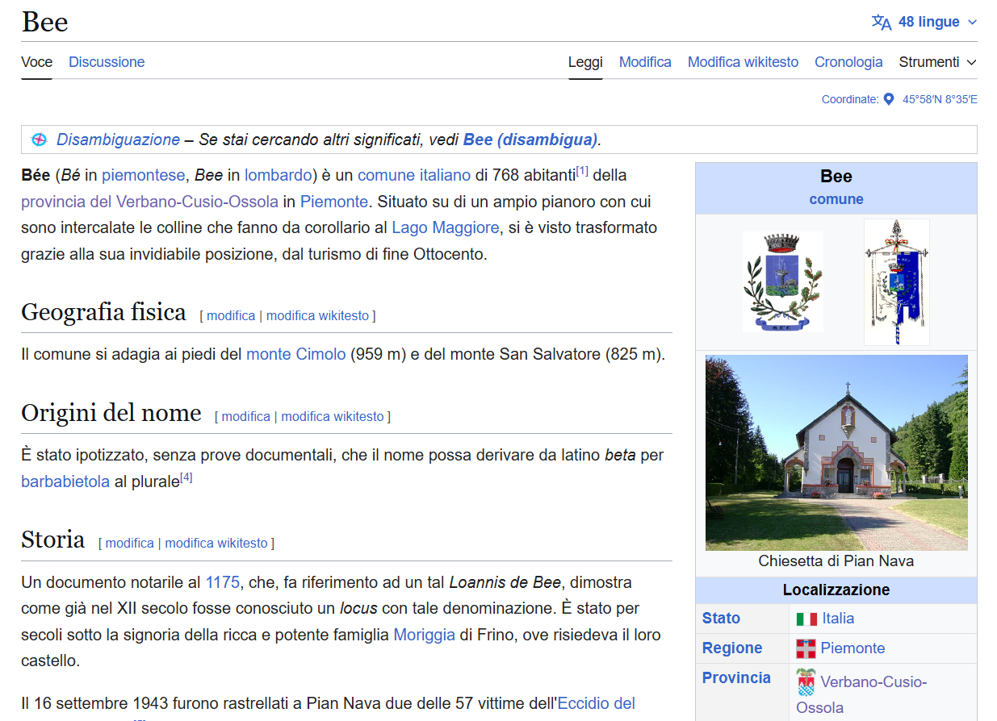Click the Piemonte region flag icon
This screenshot has height=721, width=997.
806,648
